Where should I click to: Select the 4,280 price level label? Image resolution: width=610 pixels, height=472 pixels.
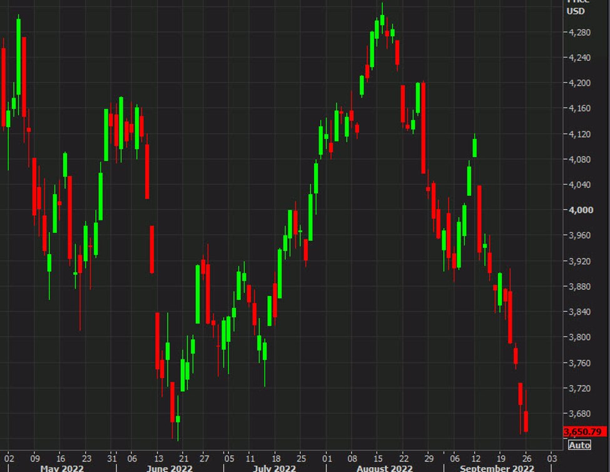point(579,32)
